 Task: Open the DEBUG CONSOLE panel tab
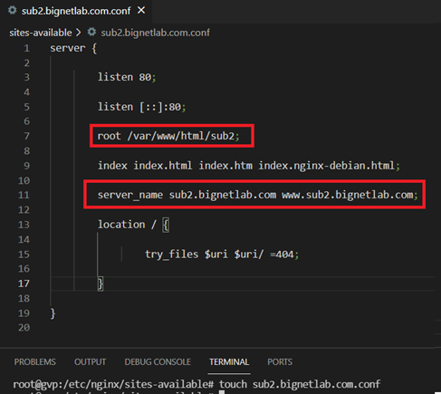158,361
